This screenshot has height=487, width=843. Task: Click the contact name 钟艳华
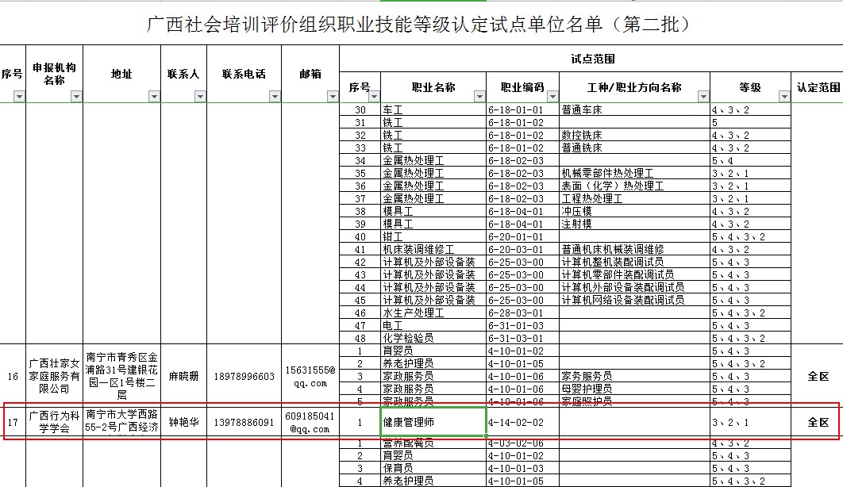[x=183, y=422]
